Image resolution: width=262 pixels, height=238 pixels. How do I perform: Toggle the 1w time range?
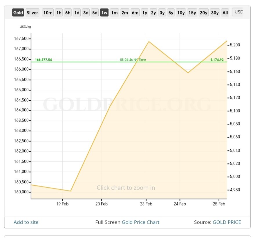click(x=104, y=13)
